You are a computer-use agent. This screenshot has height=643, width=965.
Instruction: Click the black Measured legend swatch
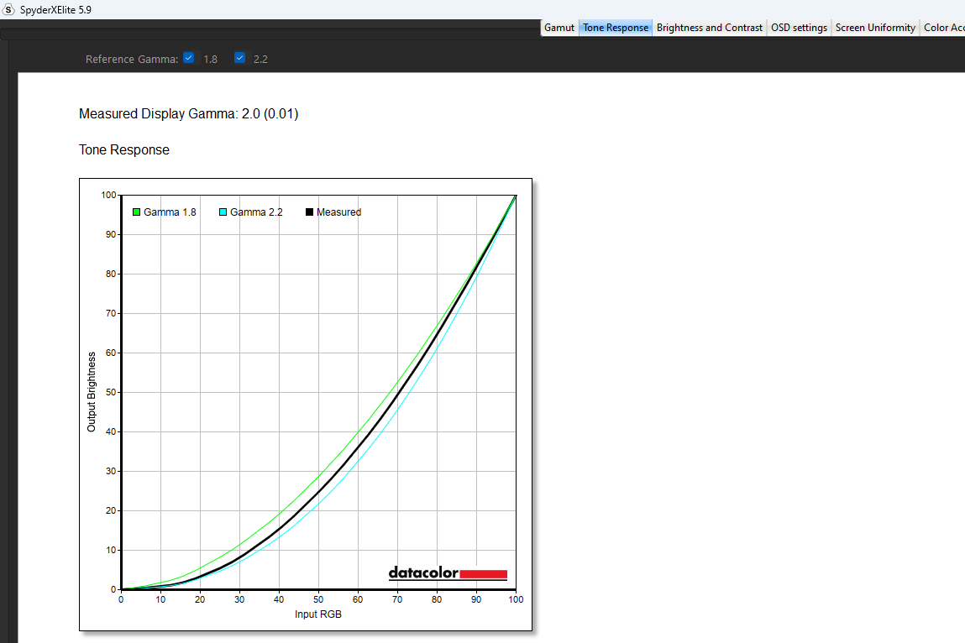[309, 212]
